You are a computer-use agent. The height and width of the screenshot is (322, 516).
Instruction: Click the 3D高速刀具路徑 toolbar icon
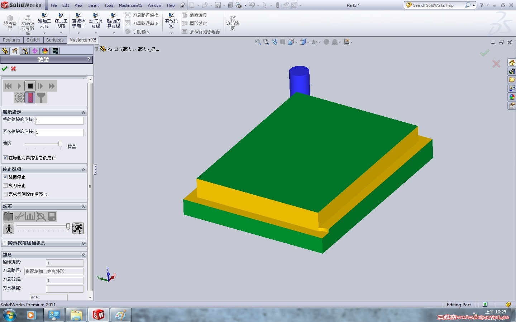coord(28,18)
